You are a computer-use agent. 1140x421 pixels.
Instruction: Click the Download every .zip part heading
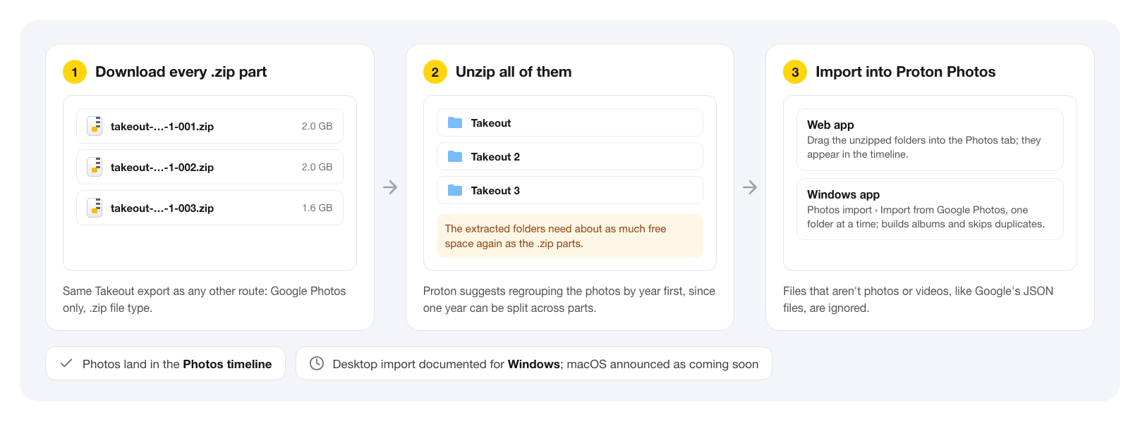tap(181, 72)
